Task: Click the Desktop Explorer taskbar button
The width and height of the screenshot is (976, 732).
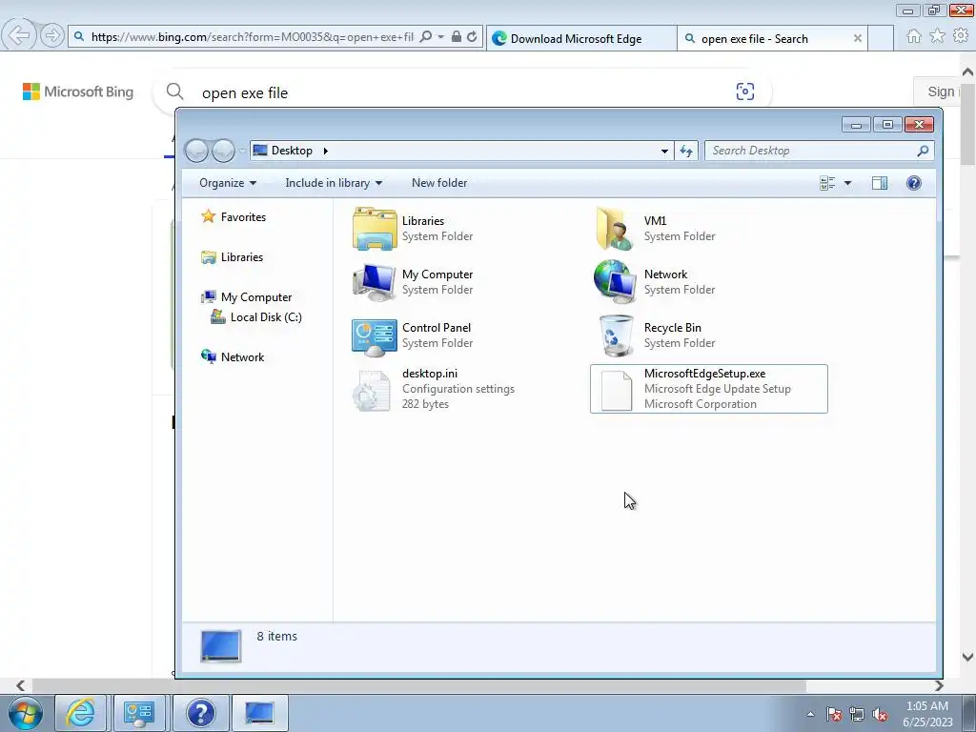Action: (259, 713)
